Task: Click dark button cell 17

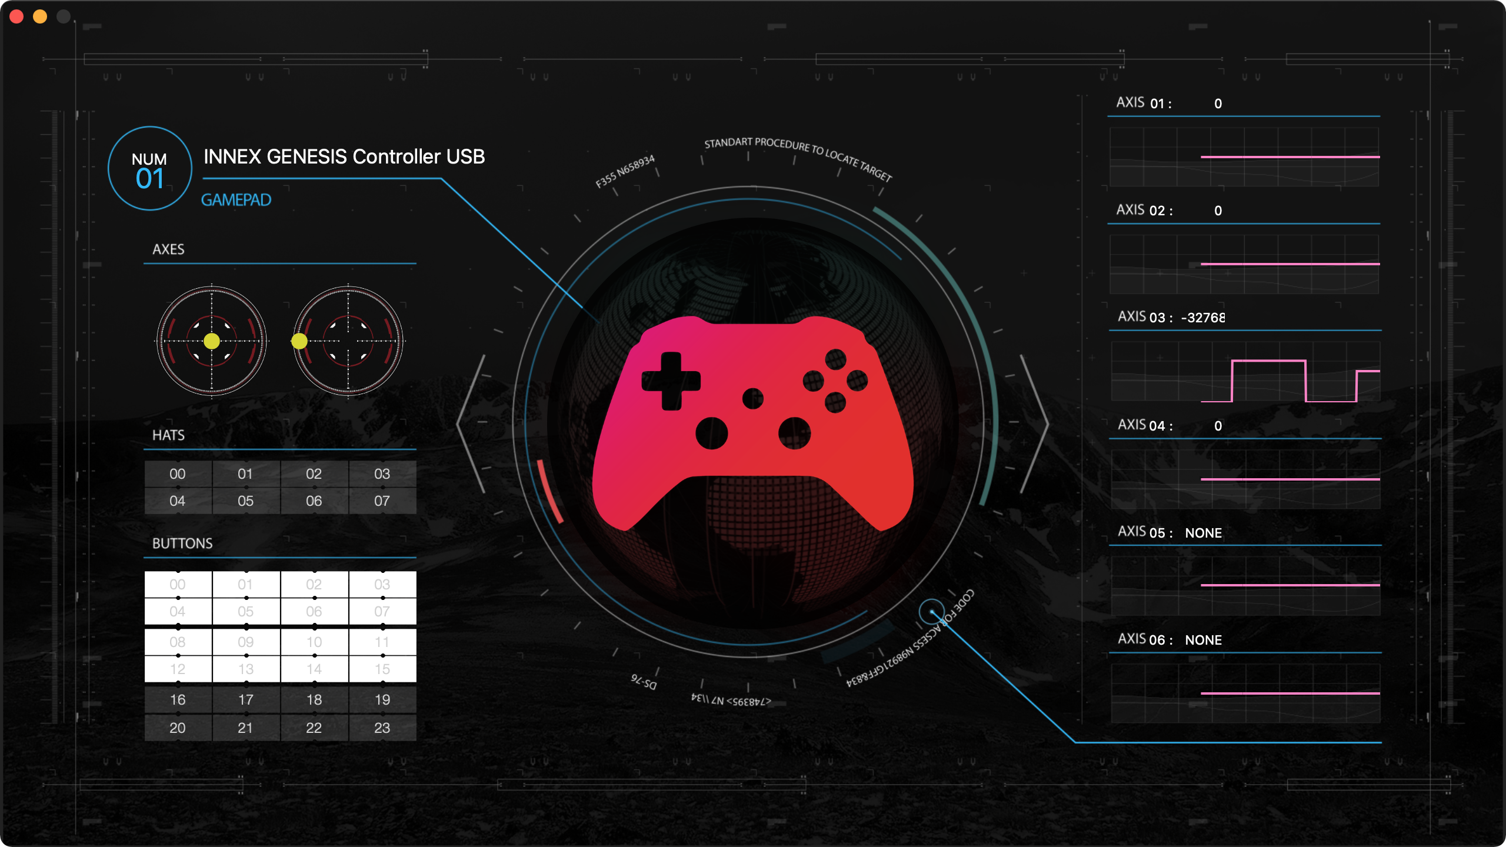Action: tap(246, 699)
